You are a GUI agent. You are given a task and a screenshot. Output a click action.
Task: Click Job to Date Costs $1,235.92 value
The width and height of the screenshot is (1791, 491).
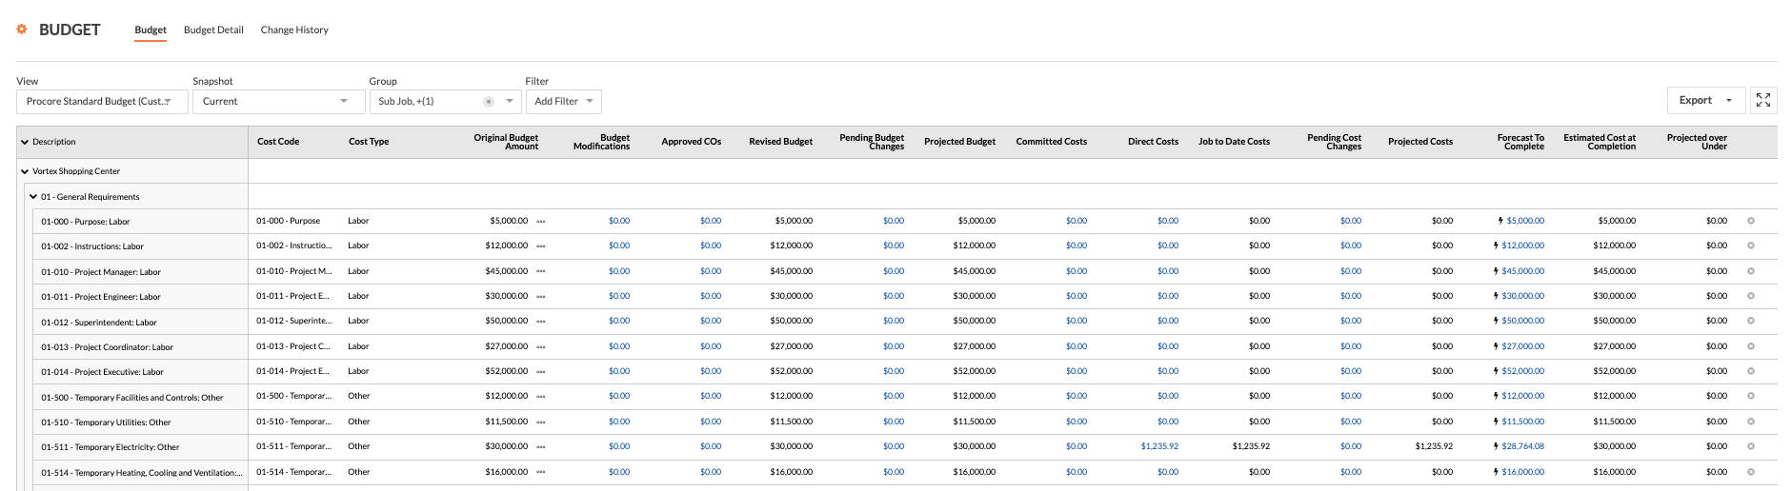pos(1251,446)
